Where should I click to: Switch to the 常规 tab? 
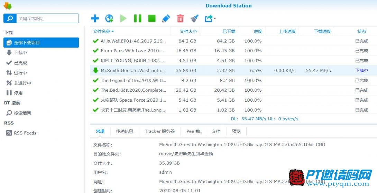(100, 131)
